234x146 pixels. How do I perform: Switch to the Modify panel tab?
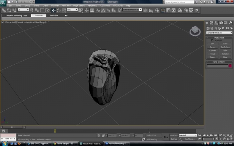click(211, 23)
